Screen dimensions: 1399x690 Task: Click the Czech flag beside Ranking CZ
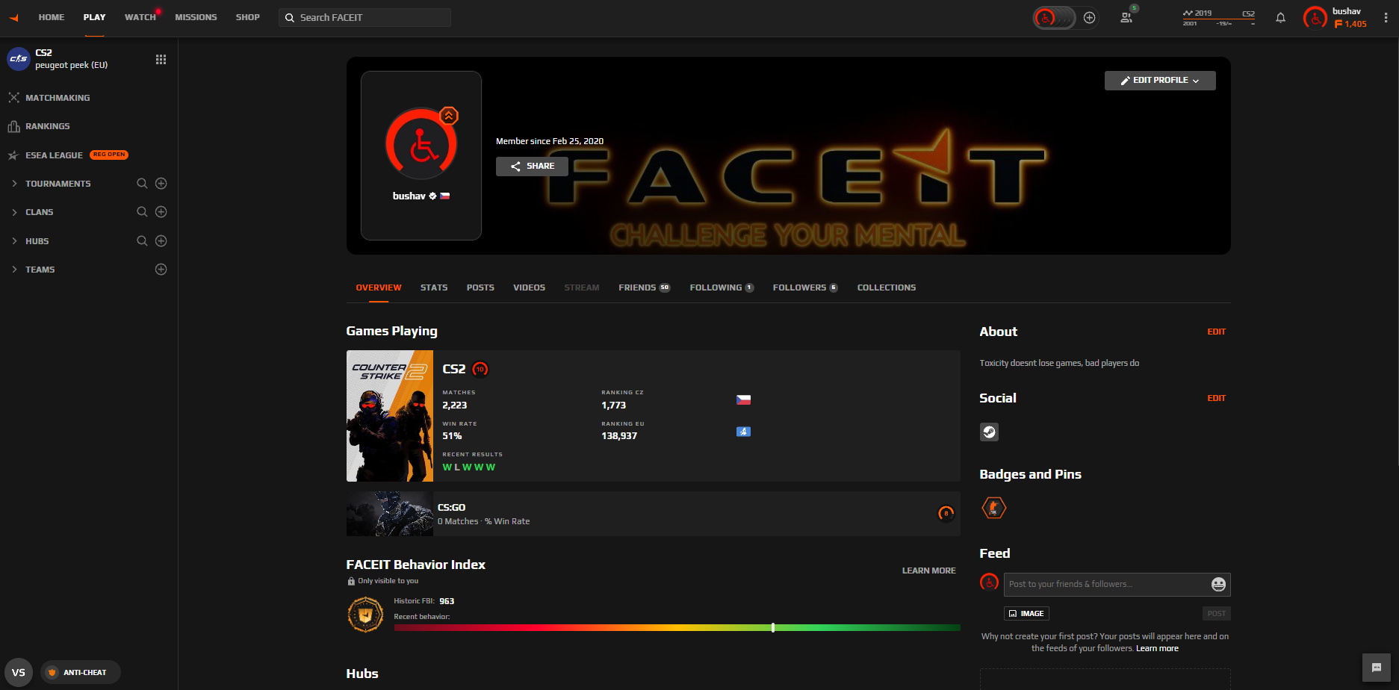click(743, 400)
